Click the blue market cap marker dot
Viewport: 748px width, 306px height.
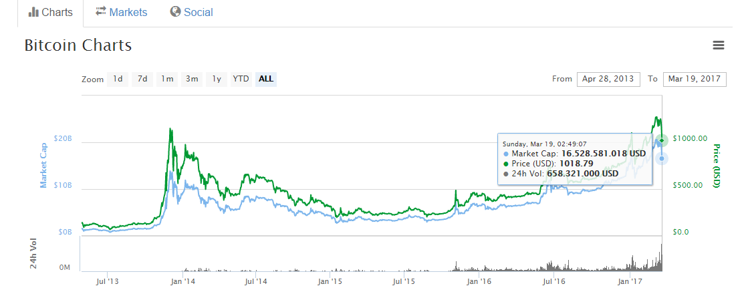tap(662, 158)
